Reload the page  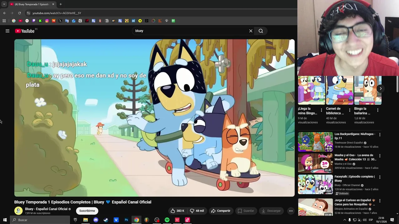click(19, 13)
